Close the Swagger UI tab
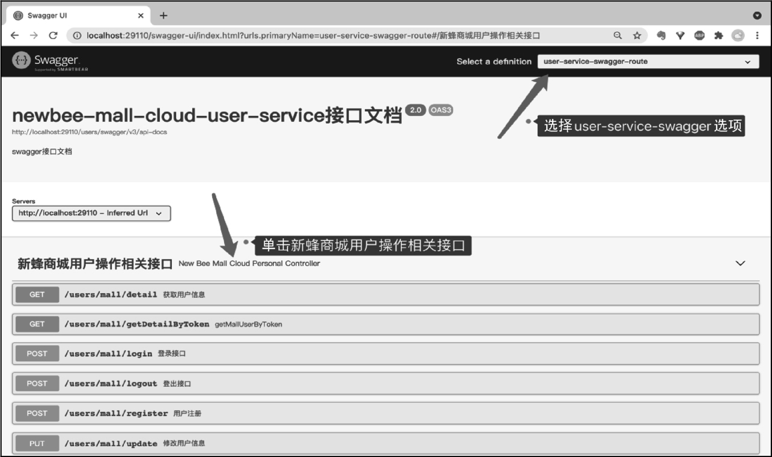Viewport: 772px width, 457px height. click(141, 16)
